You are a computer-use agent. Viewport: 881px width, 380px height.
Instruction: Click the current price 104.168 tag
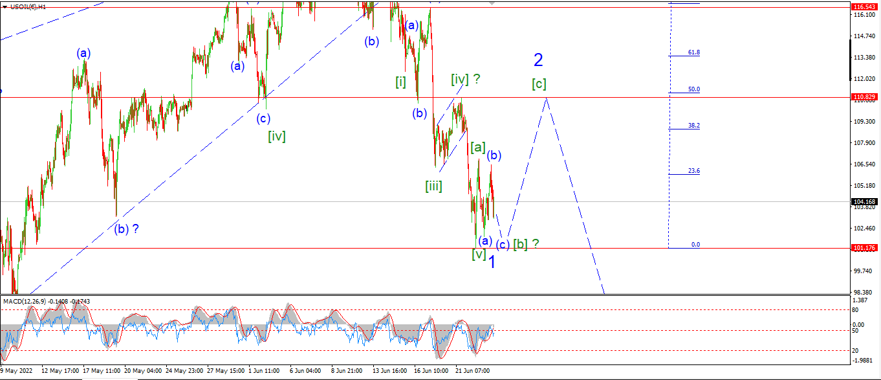coord(865,202)
